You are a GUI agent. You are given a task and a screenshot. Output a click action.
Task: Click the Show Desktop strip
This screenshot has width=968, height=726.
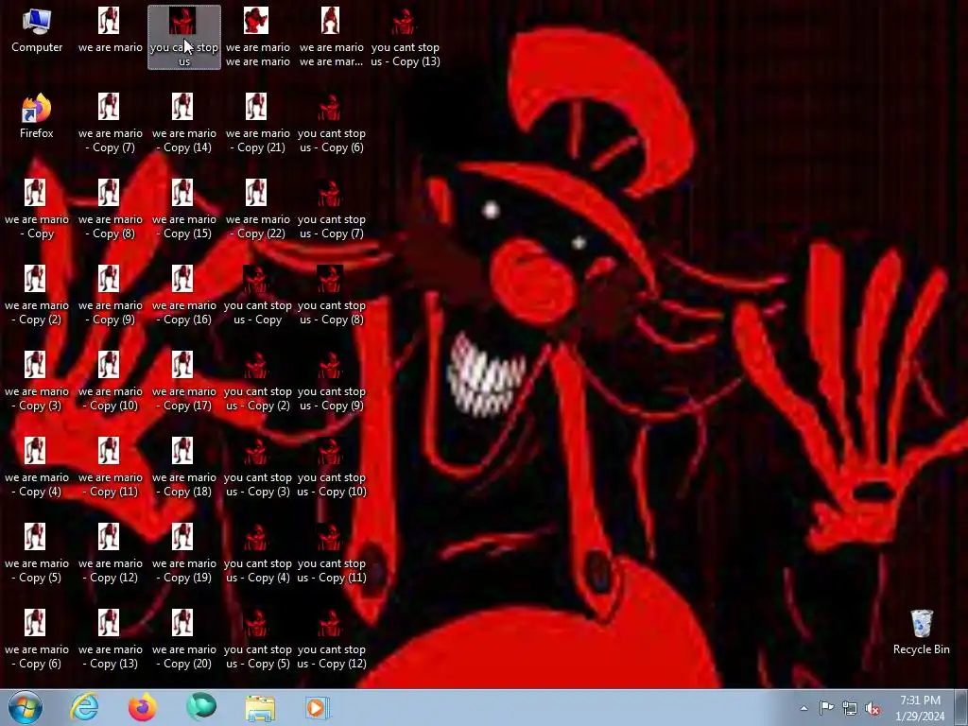coord(961,708)
